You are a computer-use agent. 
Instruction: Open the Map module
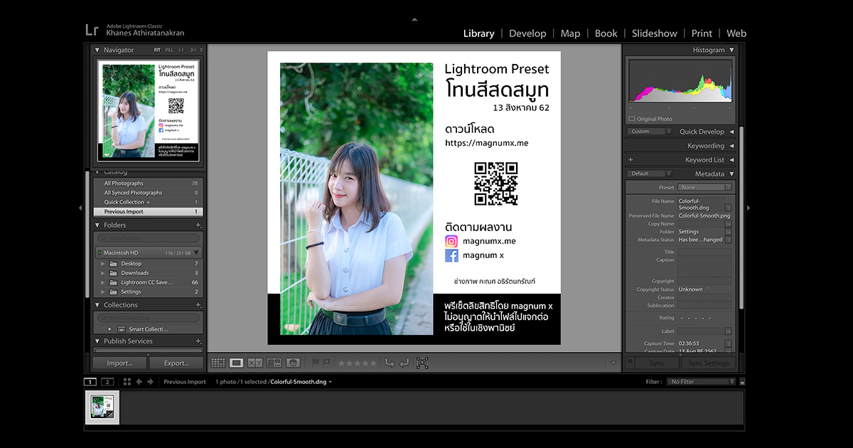coord(570,33)
